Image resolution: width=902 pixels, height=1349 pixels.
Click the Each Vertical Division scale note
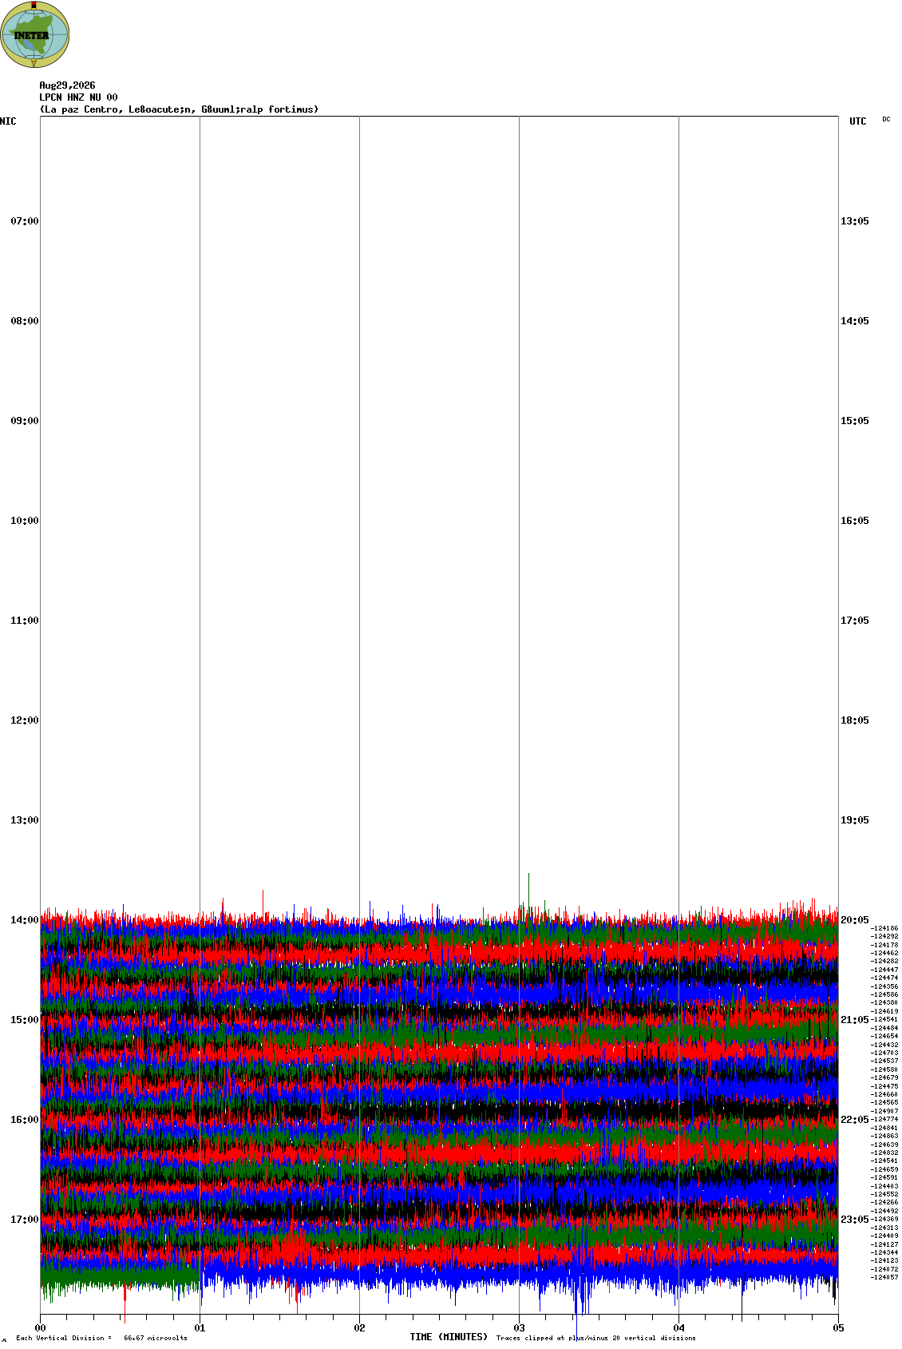coord(101,1338)
